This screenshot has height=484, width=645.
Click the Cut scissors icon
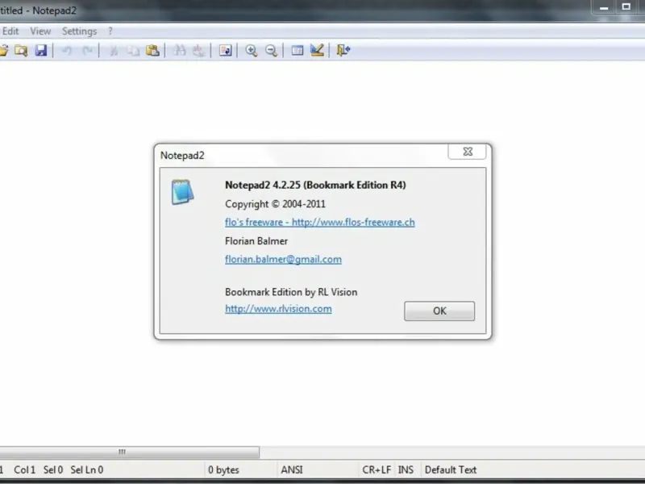click(x=114, y=50)
